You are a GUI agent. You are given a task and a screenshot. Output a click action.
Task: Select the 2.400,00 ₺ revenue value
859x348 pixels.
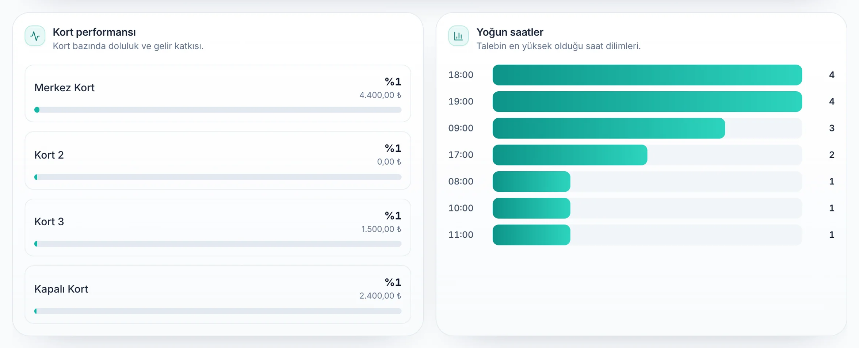click(x=380, y=296)
